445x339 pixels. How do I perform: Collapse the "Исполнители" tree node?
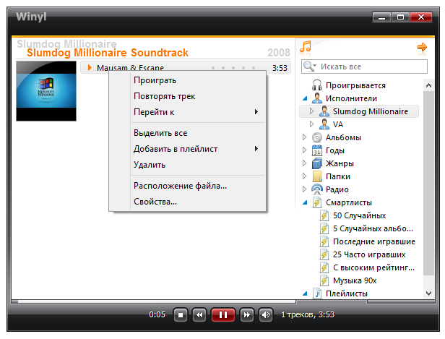(x=305, y=98)
